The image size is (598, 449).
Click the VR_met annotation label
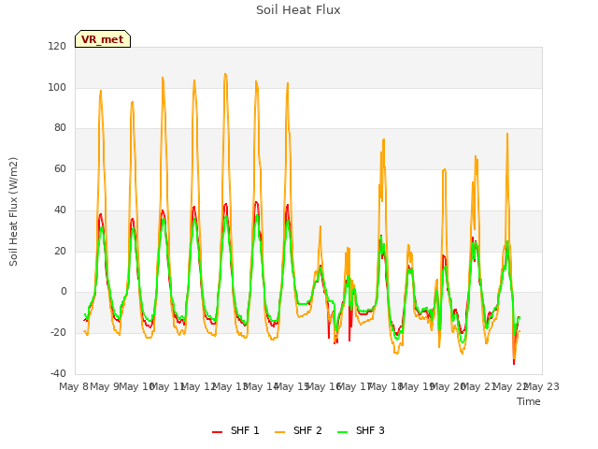point(103,39)
